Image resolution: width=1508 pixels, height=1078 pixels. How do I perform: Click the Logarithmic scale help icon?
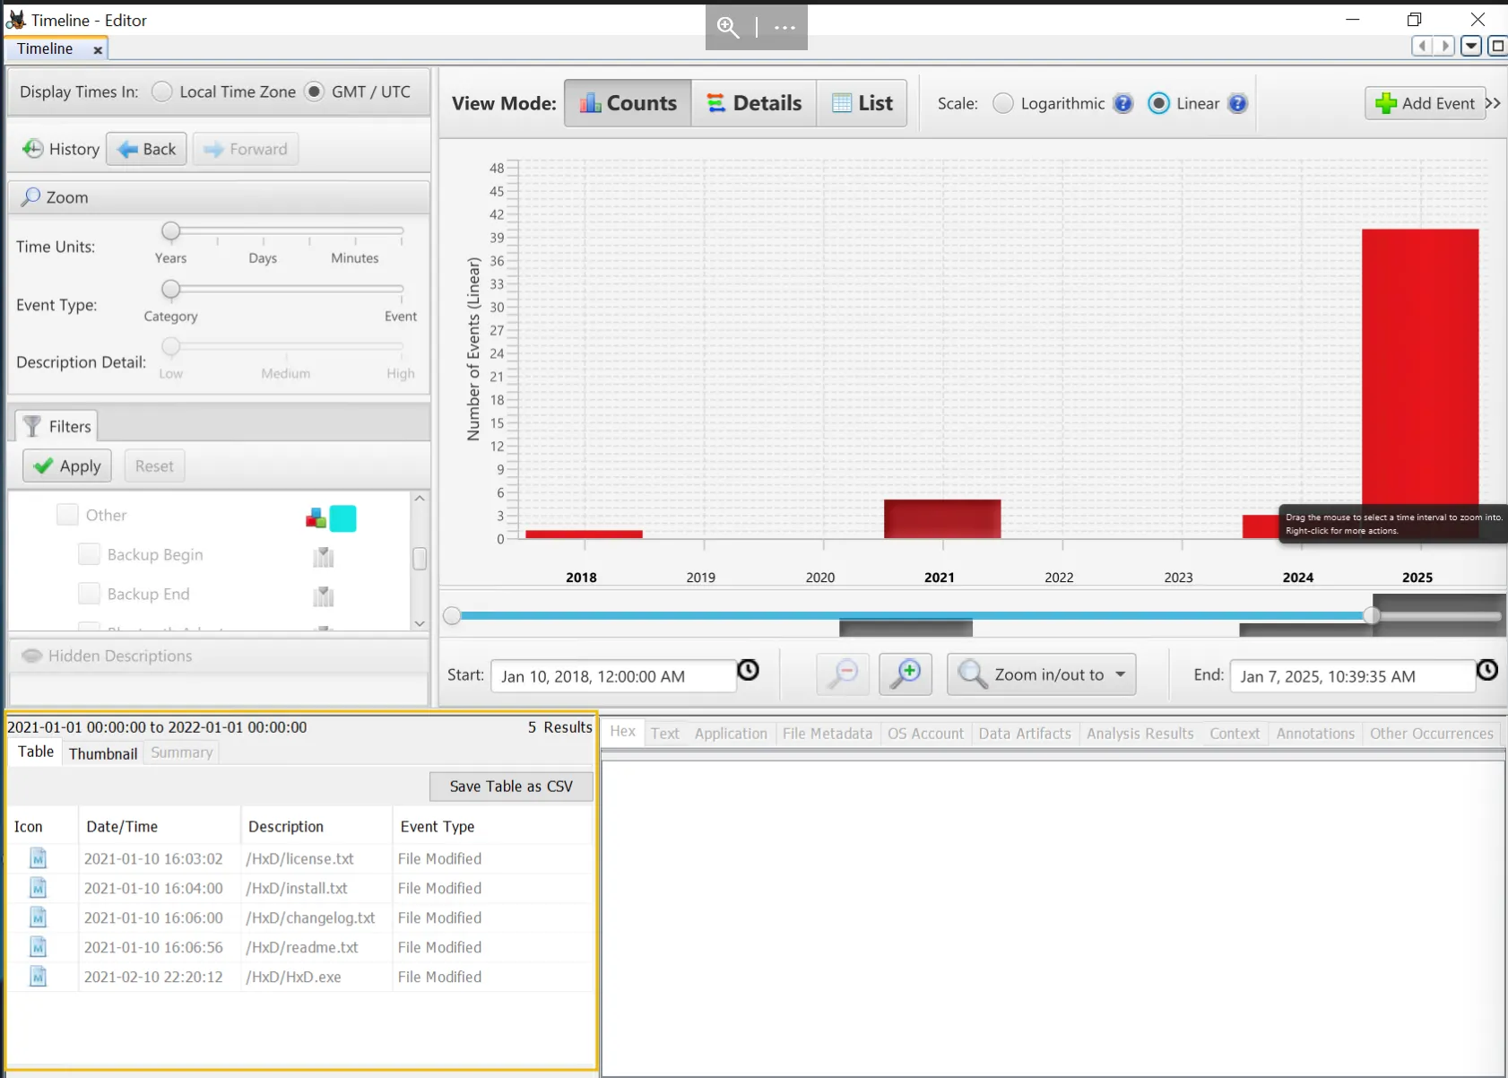click(1122, 103)
